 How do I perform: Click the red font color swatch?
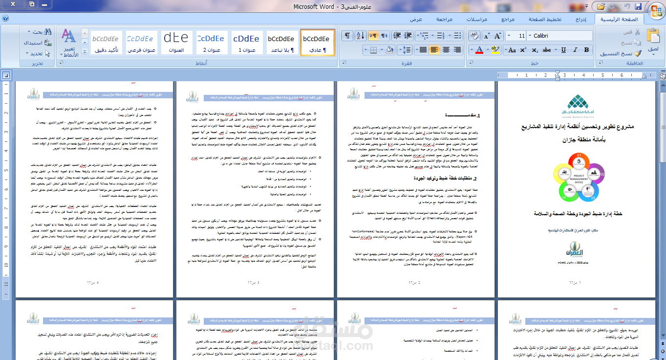coord(479,52)
